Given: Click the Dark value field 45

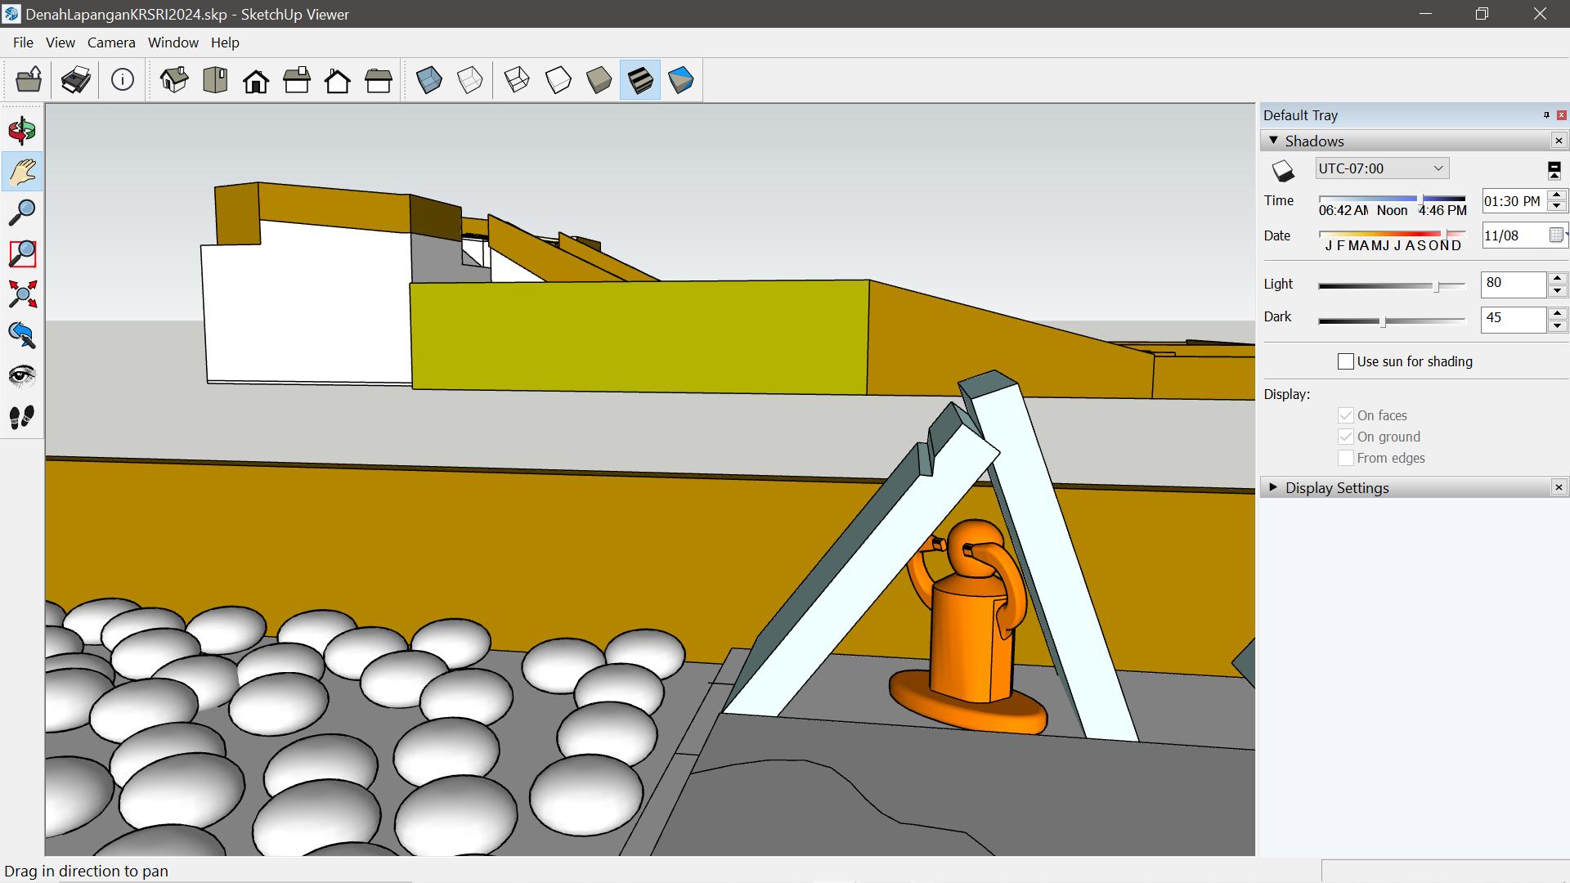Looking at the screenshot, I should [x=1514, y=319].
